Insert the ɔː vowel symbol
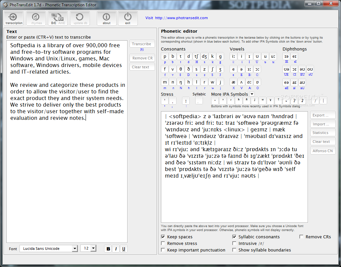Viewport: 341px width, 267px height. coord(257,69)
